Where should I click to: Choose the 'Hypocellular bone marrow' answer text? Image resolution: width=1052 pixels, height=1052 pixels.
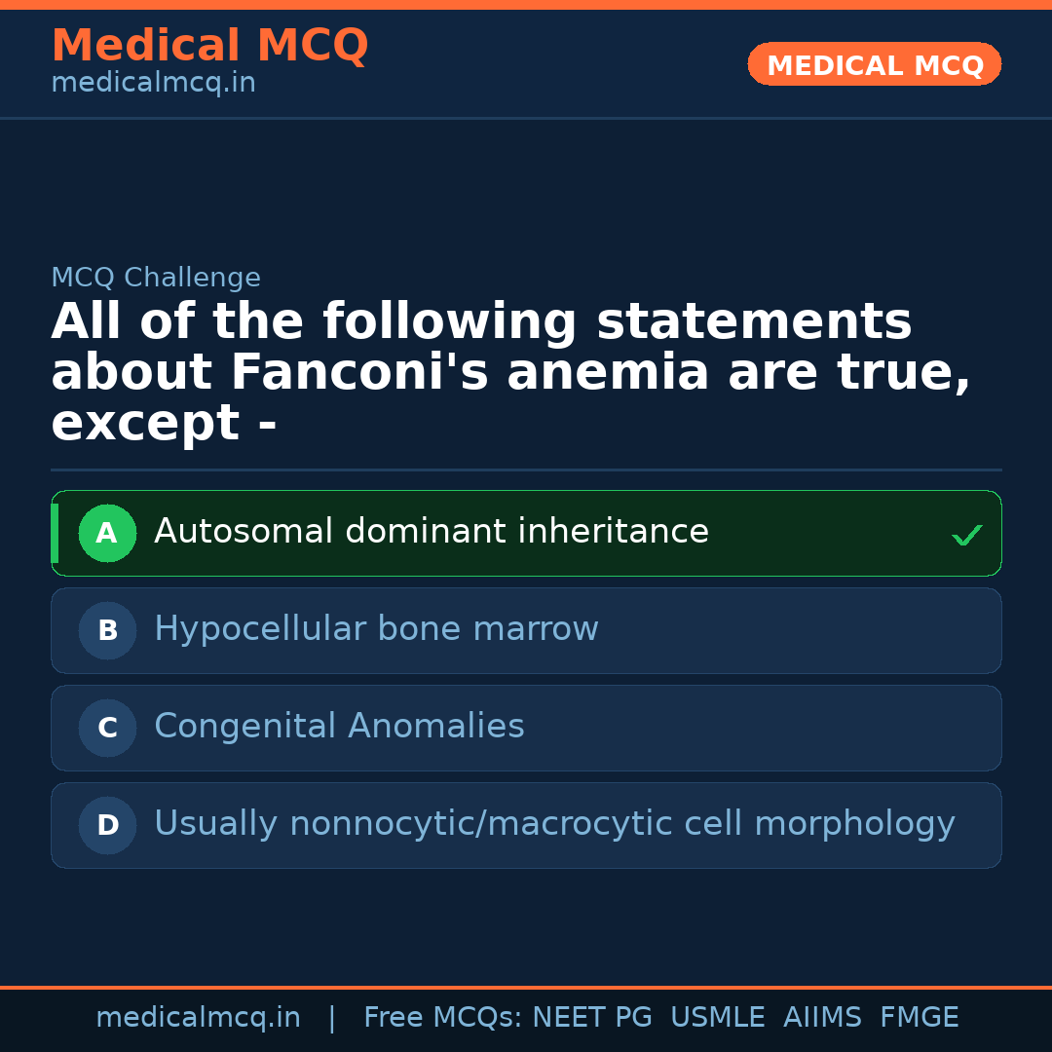pos(376,629)
